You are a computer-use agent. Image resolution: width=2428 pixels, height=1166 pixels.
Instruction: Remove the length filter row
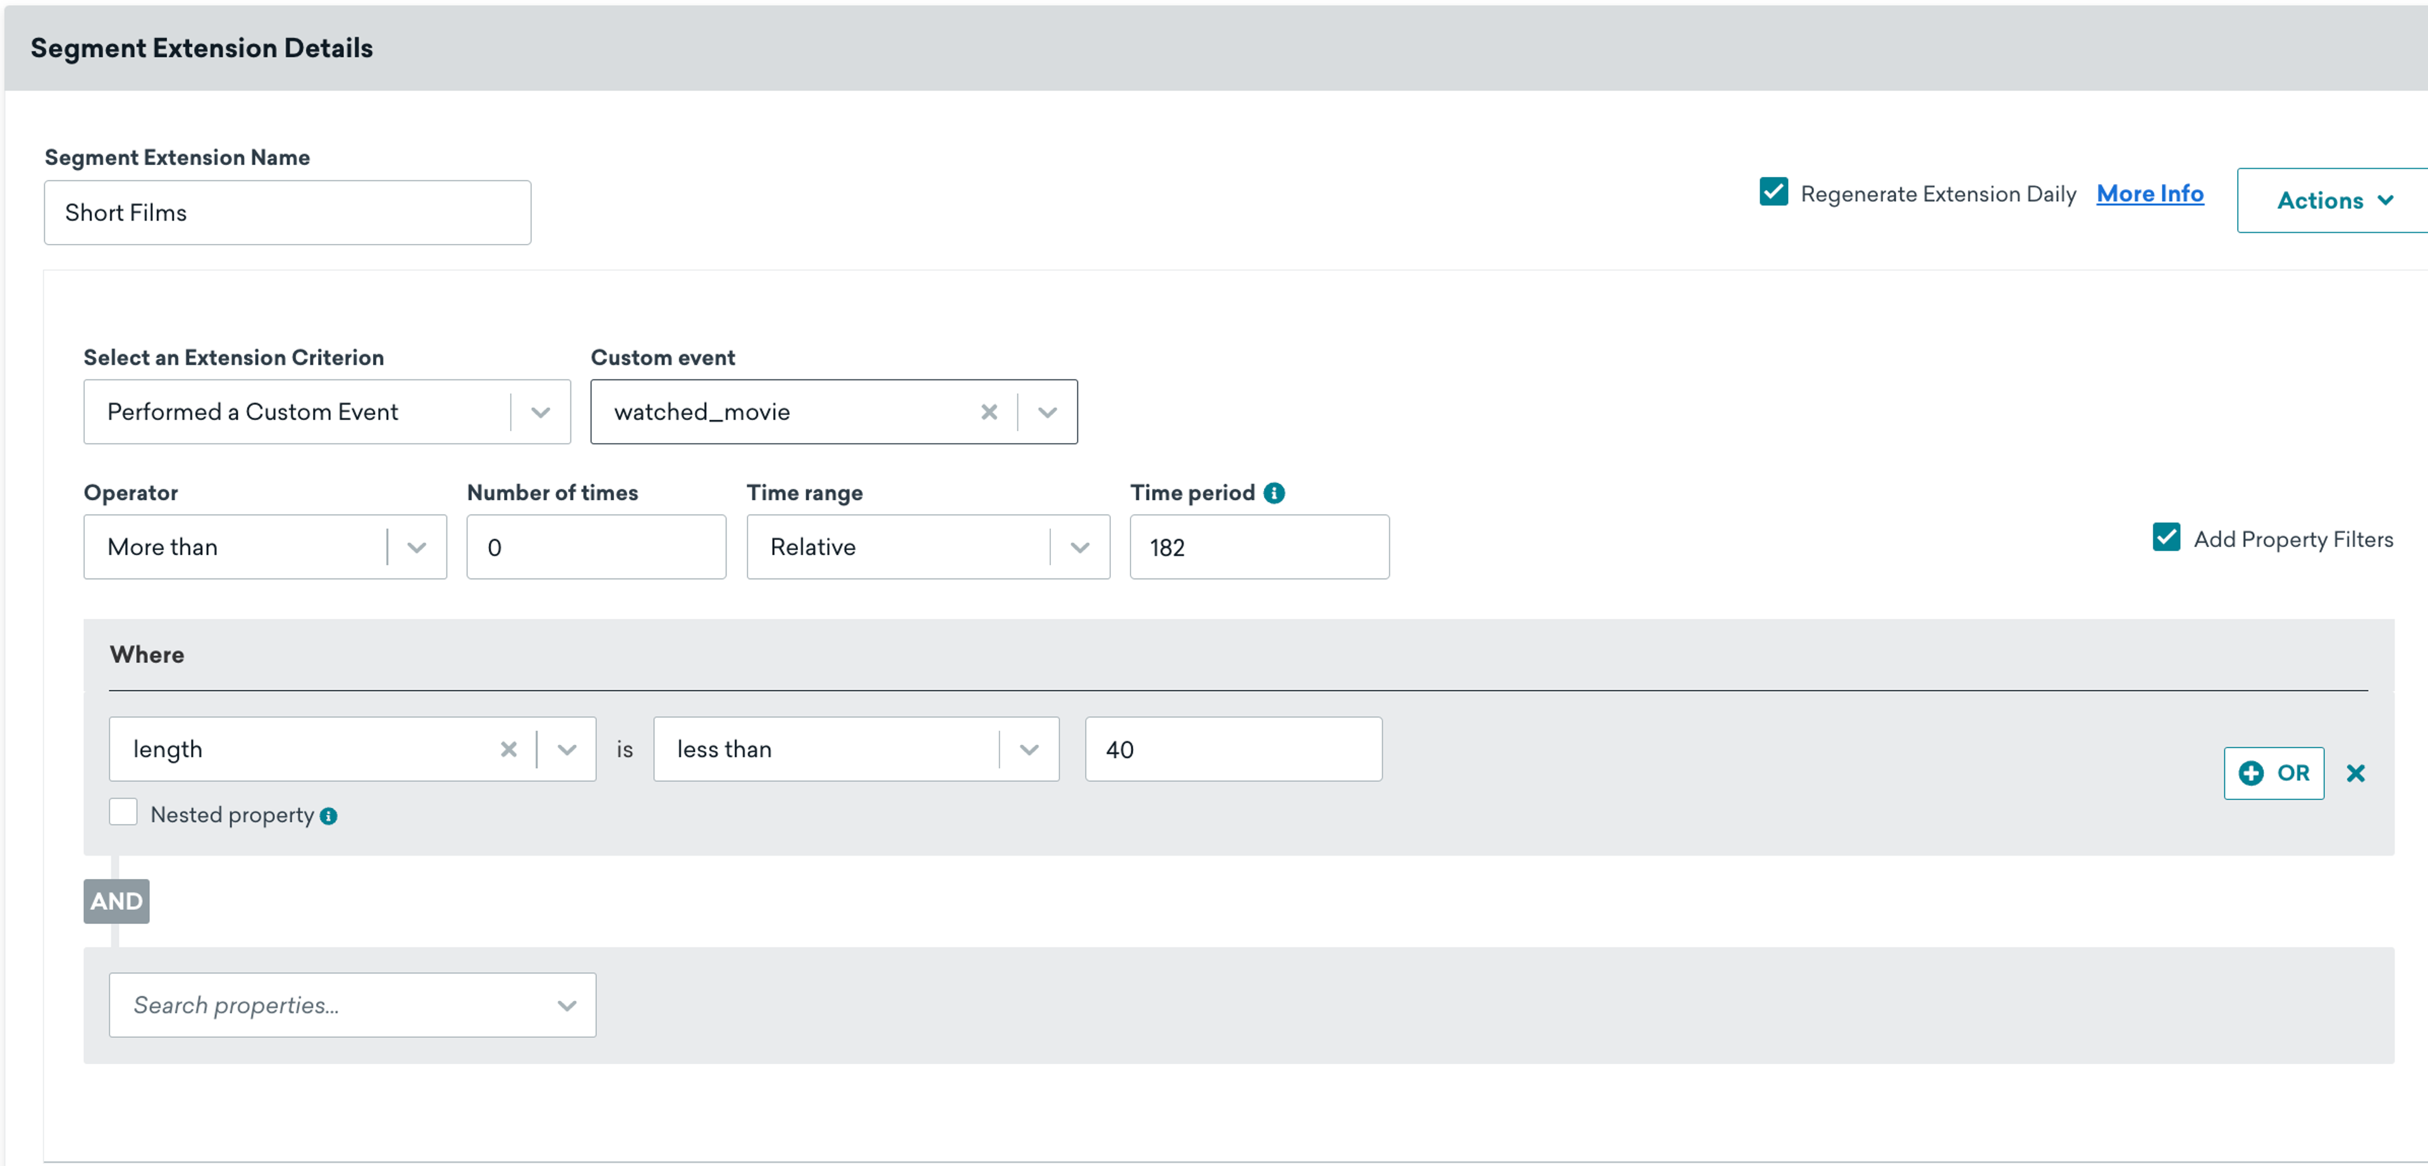point(2355,774)
